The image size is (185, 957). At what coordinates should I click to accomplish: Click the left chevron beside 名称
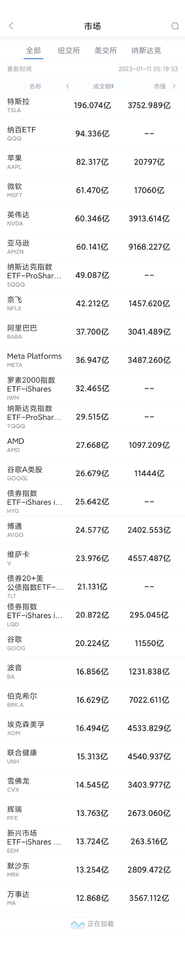coord(68,86)
